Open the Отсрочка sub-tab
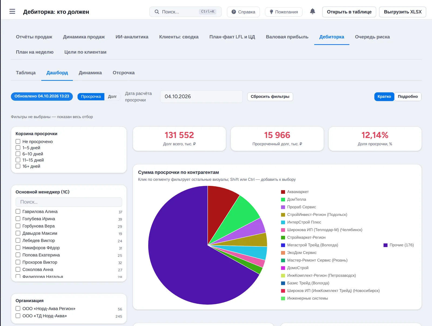 pos(124,73)
